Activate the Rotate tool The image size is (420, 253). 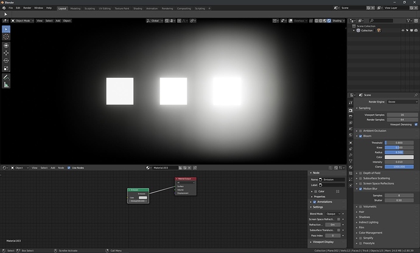pos(6,61)
